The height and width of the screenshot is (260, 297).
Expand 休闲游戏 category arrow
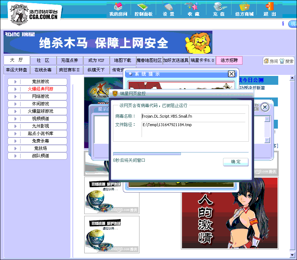coord(15,104)
